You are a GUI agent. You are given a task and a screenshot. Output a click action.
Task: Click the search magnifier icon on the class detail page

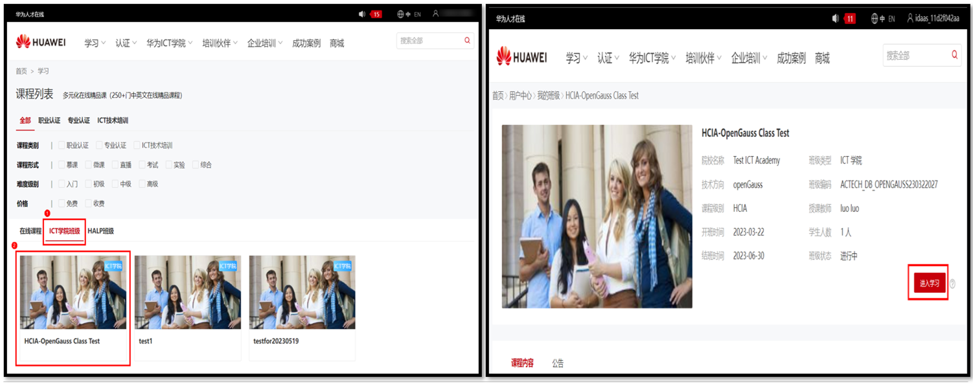point(954,55)
